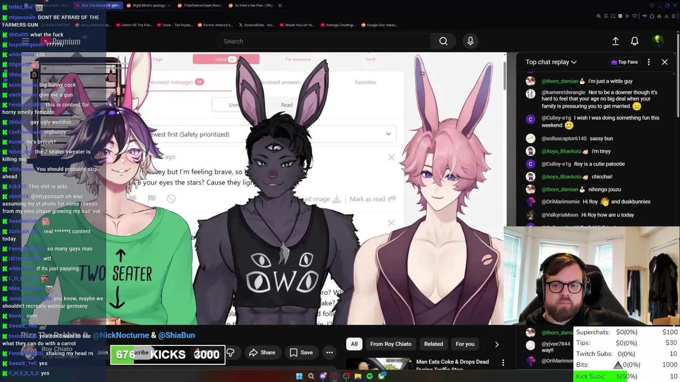Click the 'Kick Subs:' goal row
The height and width of the screenshot is (382, 680).
(x=627, y=376)
